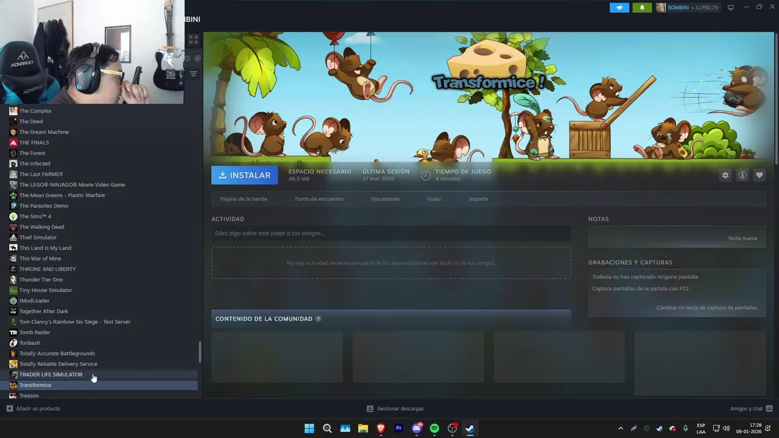Open Brave browser from the taskbar
The width and height of the screenshot is (779, 438).
[x=381, y=428]
